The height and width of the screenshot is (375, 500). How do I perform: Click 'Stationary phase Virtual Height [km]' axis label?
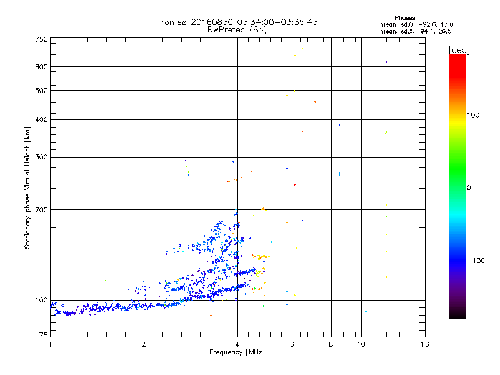pyautogui.click(x=27, y=187)
